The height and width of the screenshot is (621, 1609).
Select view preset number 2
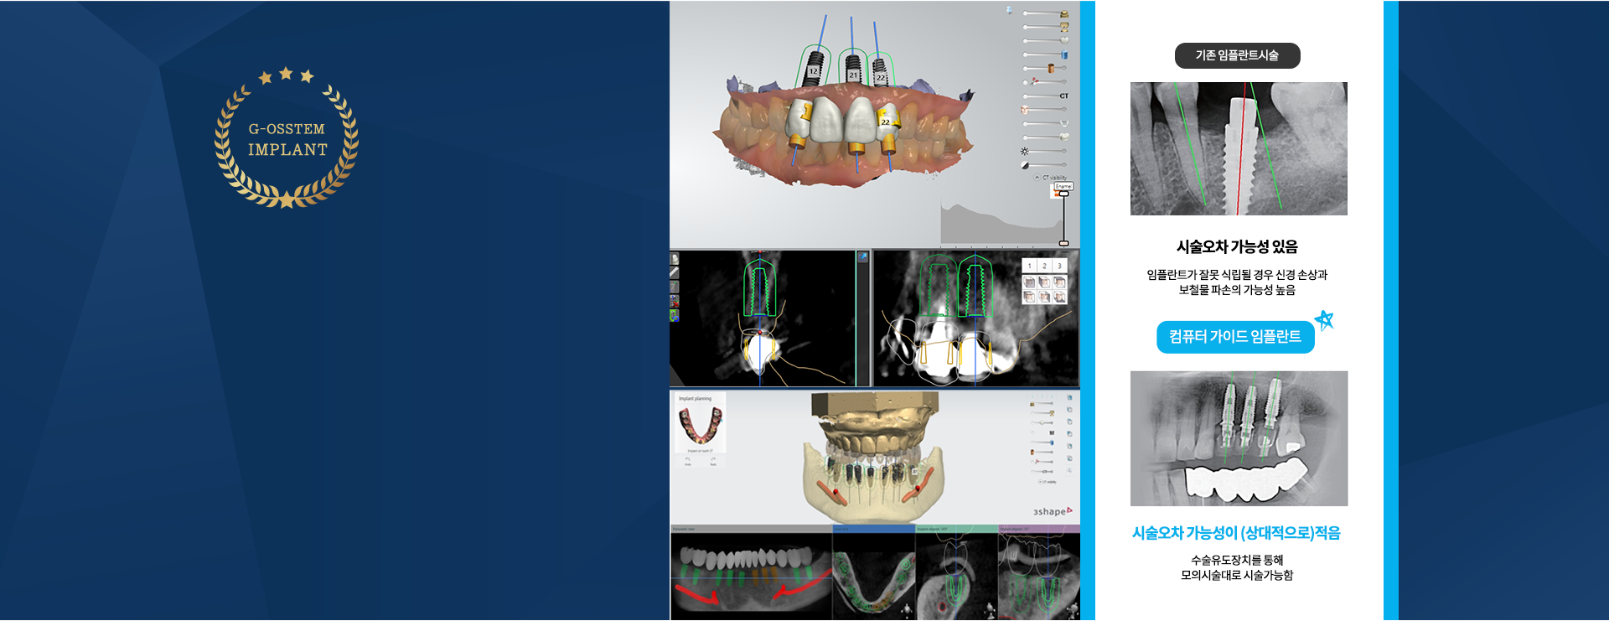[1044, 266]
